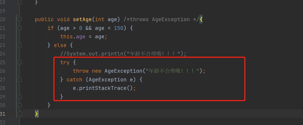Image resolution: width=303 pixels, height=125 pixels.
Task: Click AgeException in the catch clause
Action: point(108,80)
